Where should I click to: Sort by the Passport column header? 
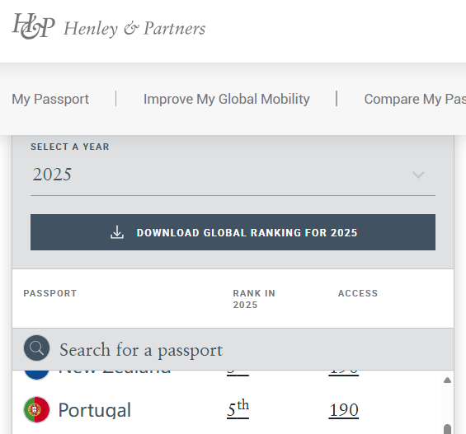[50, 293]
